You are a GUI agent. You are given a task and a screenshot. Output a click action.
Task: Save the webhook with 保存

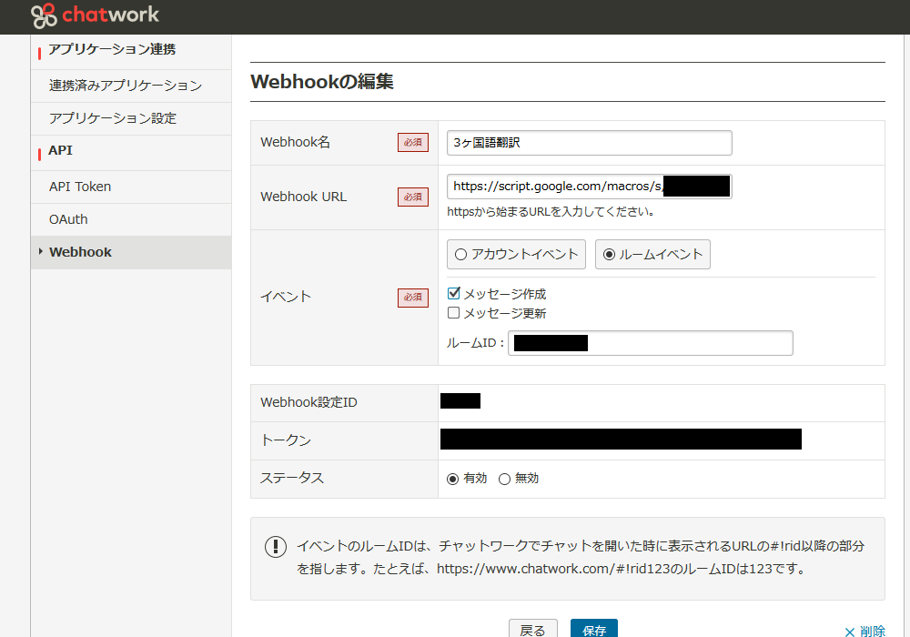point(593,630)
